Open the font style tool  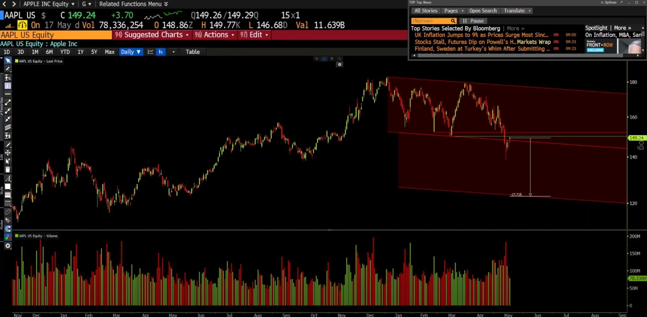pos(8,178)
